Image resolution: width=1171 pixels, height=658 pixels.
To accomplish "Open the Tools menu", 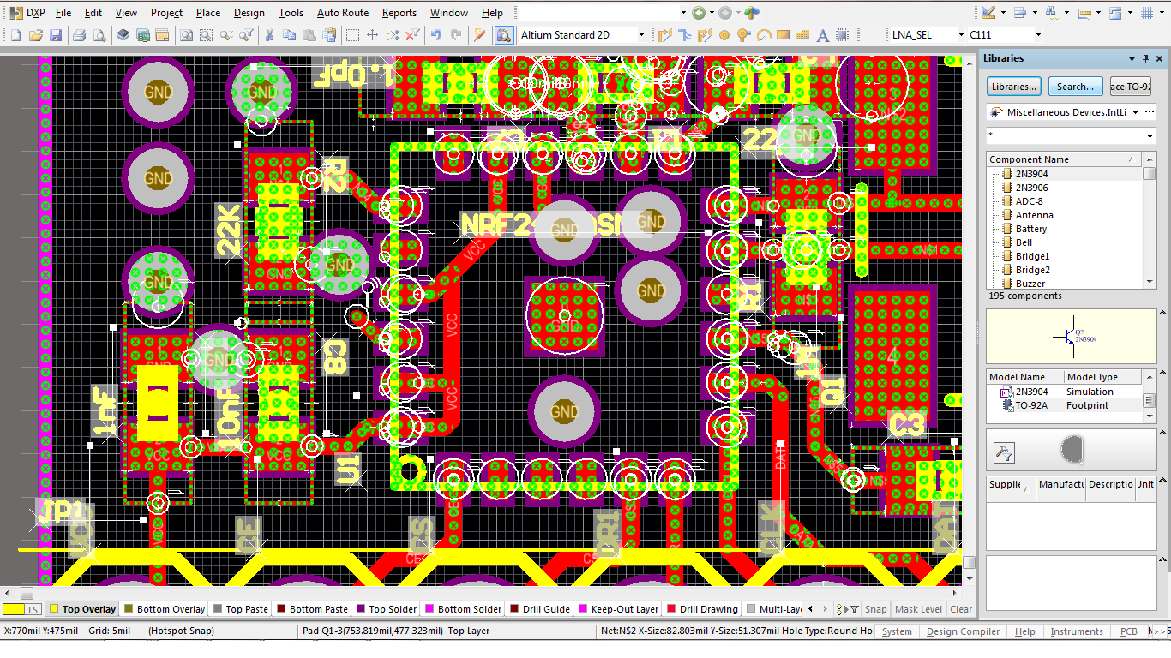I will pos(291,13).
